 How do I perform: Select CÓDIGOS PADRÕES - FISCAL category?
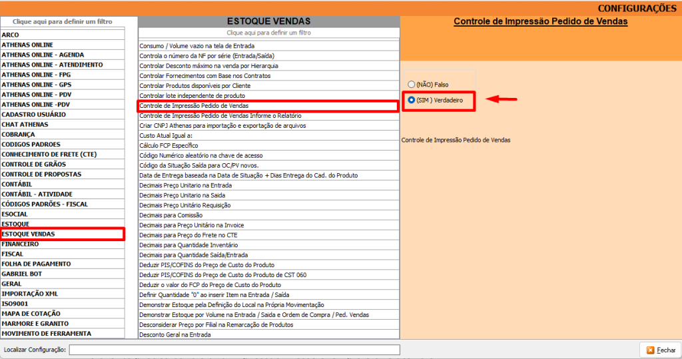[62, 204]
